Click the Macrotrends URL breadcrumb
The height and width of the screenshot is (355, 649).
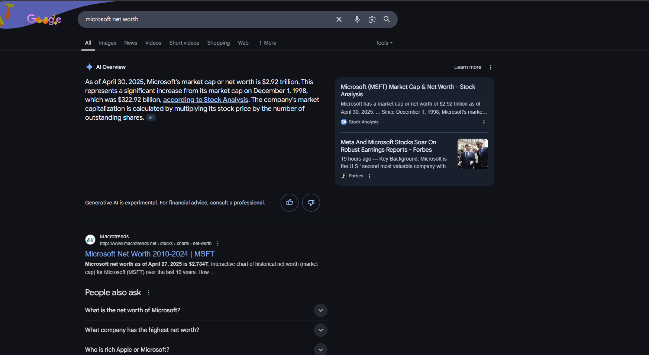coord(156,243)
